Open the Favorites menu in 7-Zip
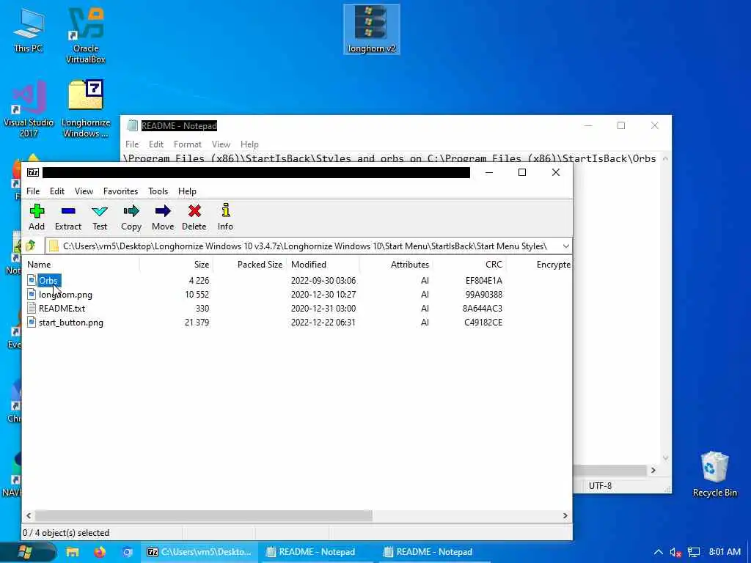 tap(121, 191)
